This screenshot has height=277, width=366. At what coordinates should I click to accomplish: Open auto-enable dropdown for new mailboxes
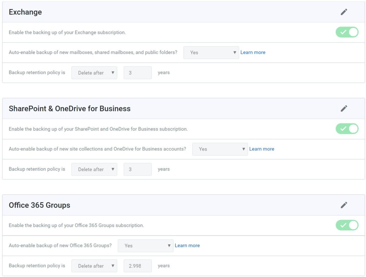coord(211,53)
